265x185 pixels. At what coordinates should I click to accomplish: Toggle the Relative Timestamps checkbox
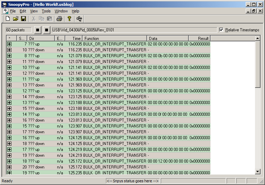click(x=221, y=30)
